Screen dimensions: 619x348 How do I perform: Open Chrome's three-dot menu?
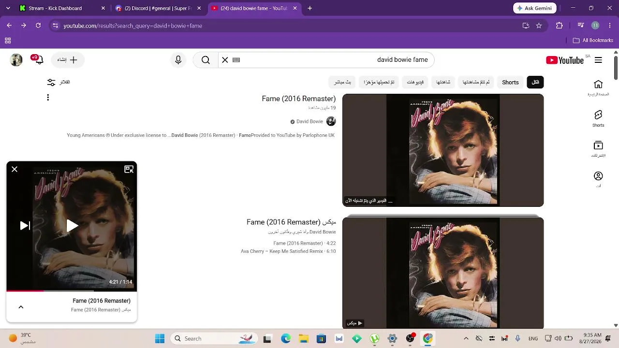[x=610, y=26]
